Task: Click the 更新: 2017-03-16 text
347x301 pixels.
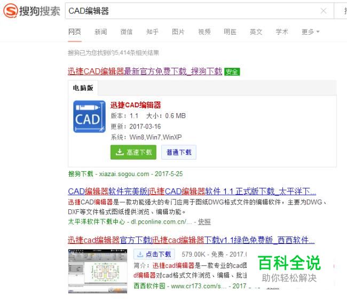Action: 136,126
